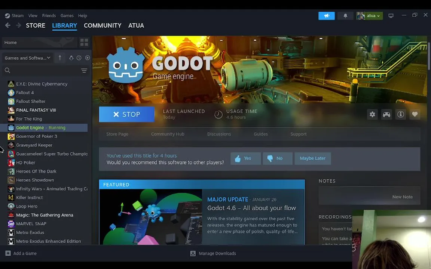431x269 pixels.
Task: Go back with the back arrow
Action: click(8, 25)
